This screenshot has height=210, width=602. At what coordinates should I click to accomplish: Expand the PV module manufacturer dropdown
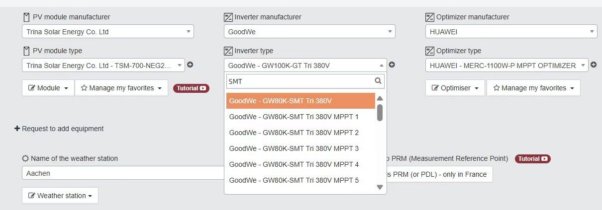click(x=108, y=32)
